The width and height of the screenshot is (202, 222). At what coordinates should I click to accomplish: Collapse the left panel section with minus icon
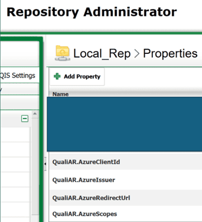(25, 119)
